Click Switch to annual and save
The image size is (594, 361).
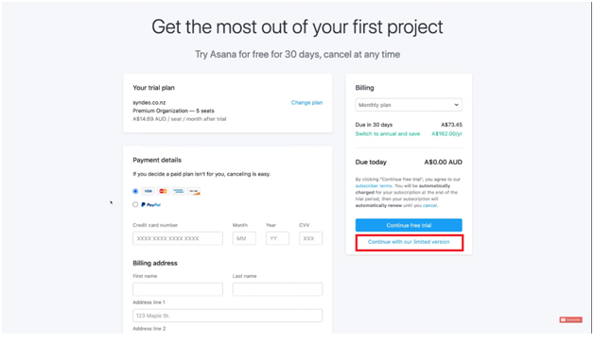point(388,133)
